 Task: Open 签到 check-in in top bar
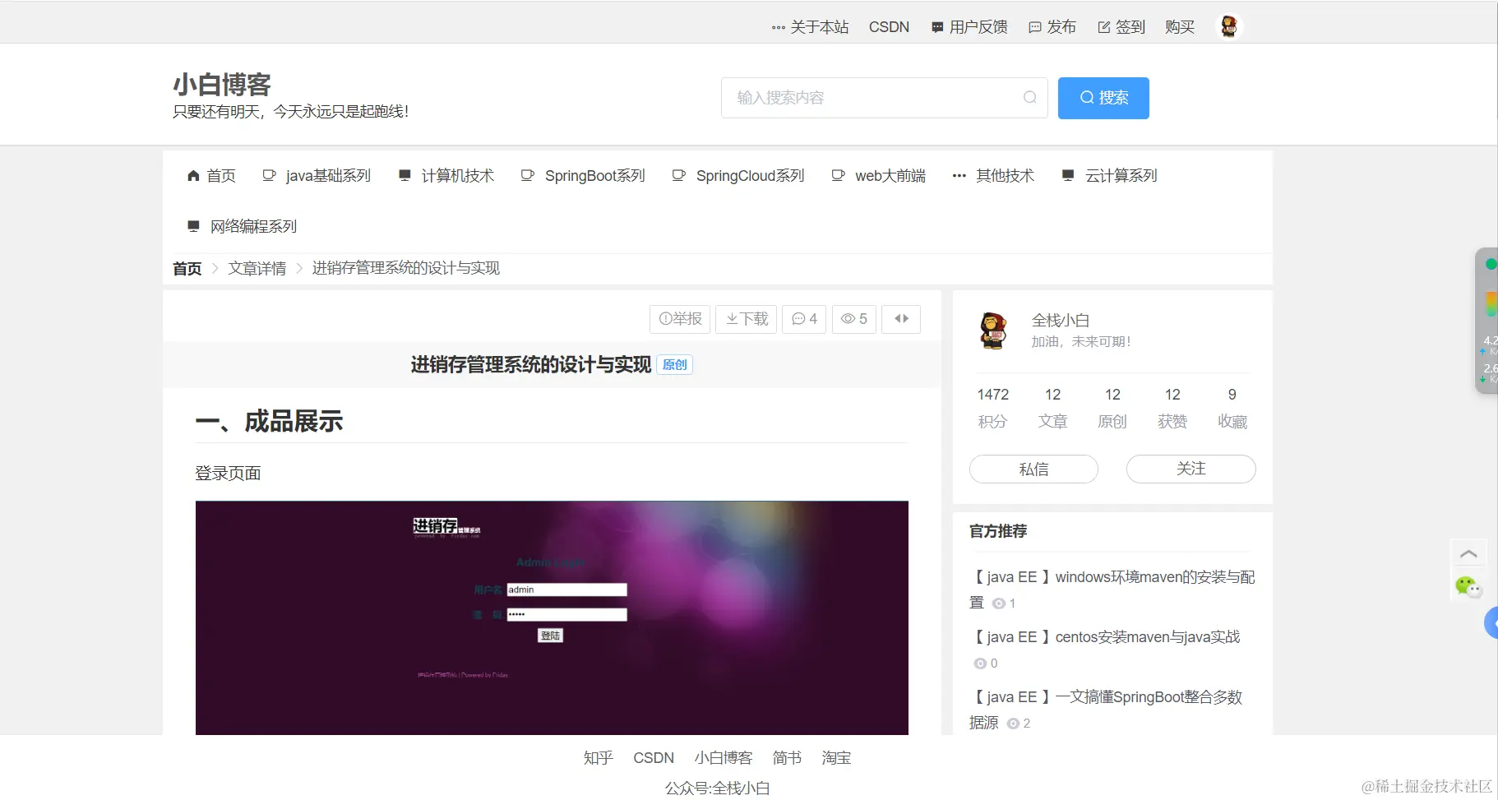[x=1121, y=27]
